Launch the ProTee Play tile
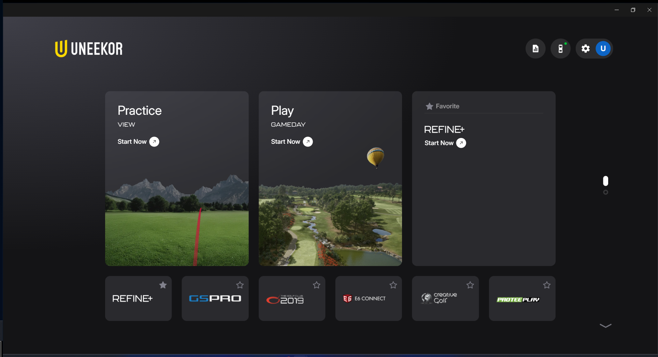This screenshot has width=658, height=357. pyautogui.click(x=522, y=298)
